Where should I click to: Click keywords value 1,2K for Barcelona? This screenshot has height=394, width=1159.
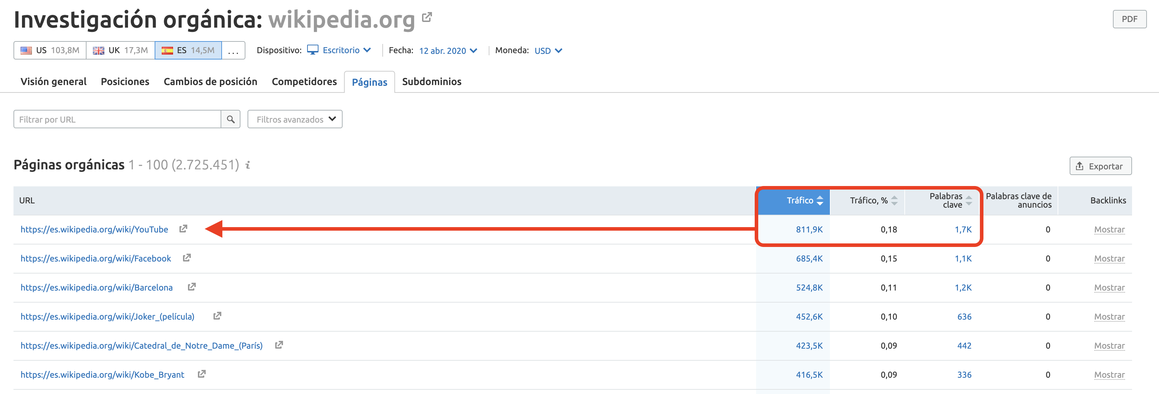(963, 287)
